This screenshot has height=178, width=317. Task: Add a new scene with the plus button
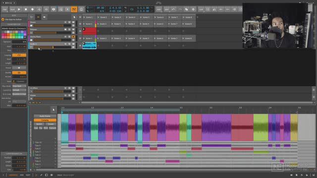coord(198,17)
